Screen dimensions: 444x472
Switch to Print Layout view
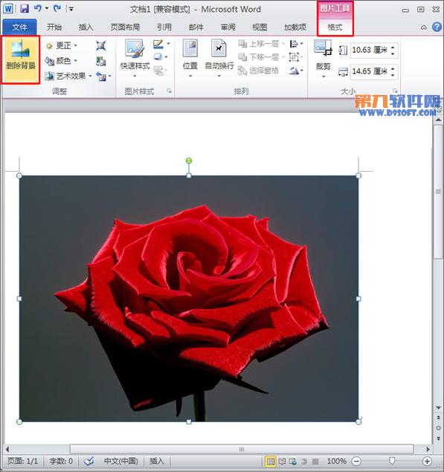tap(271, 461)
